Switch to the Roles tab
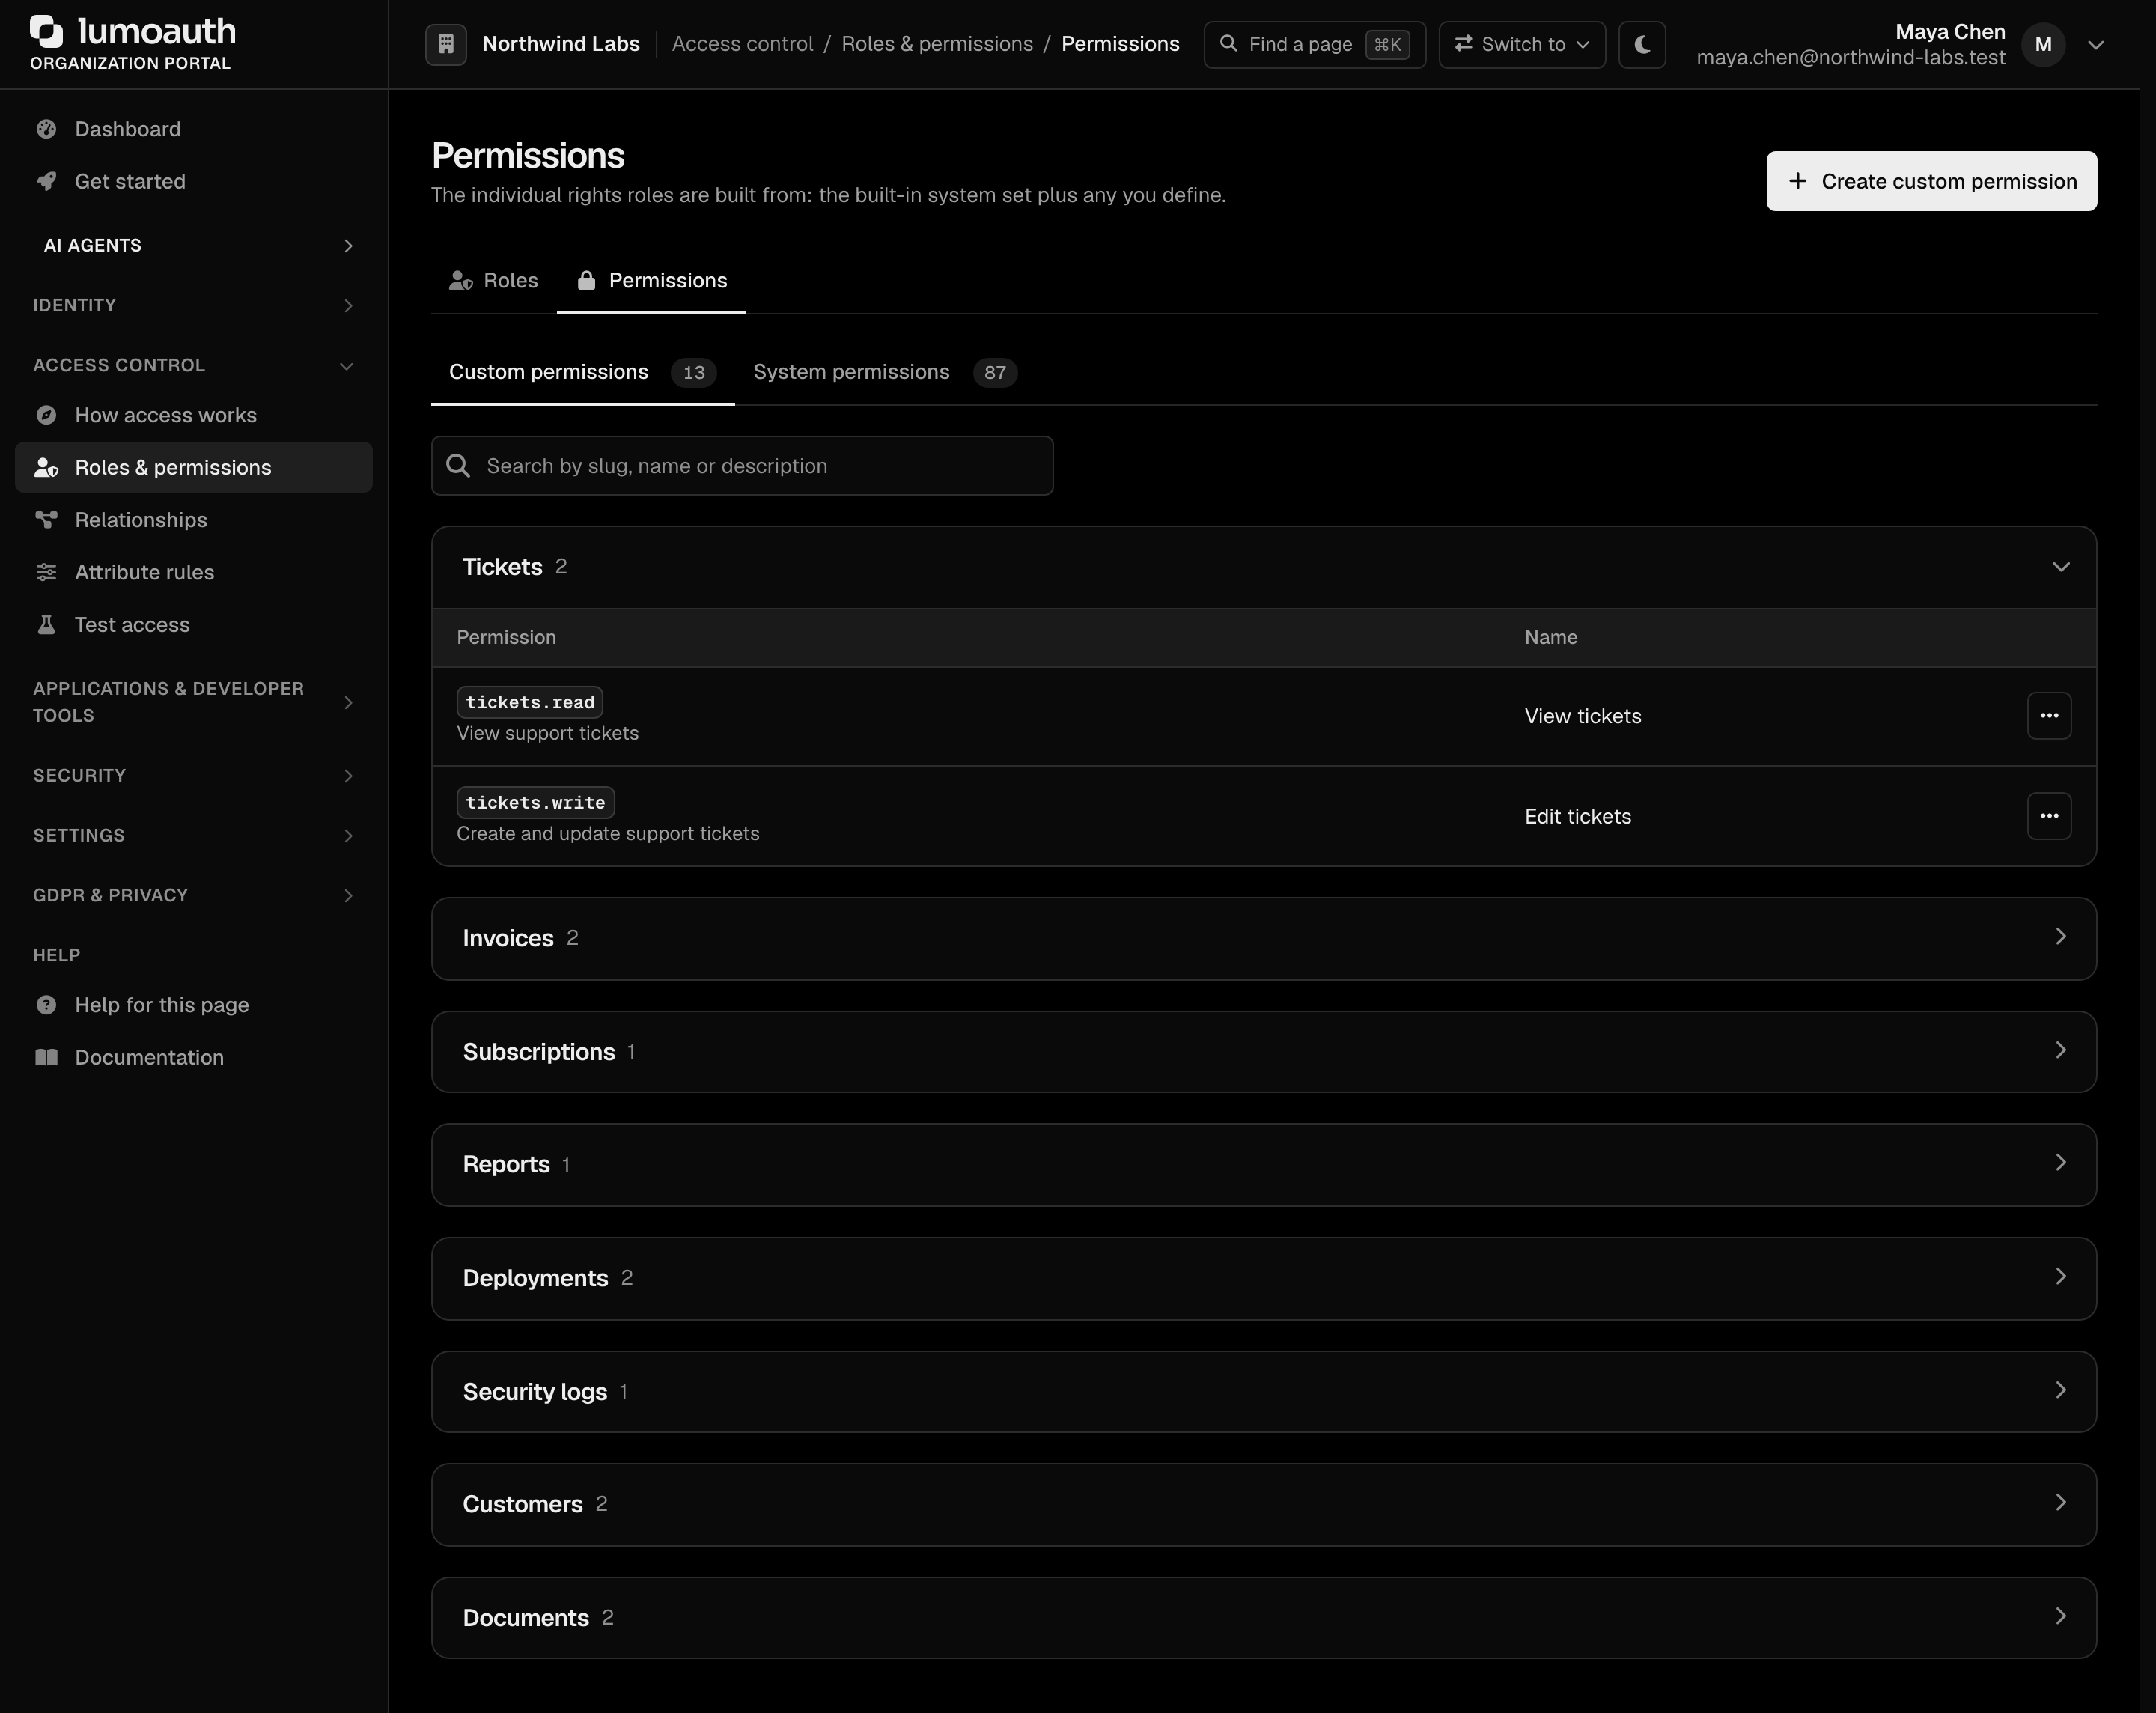 (493, 281)
